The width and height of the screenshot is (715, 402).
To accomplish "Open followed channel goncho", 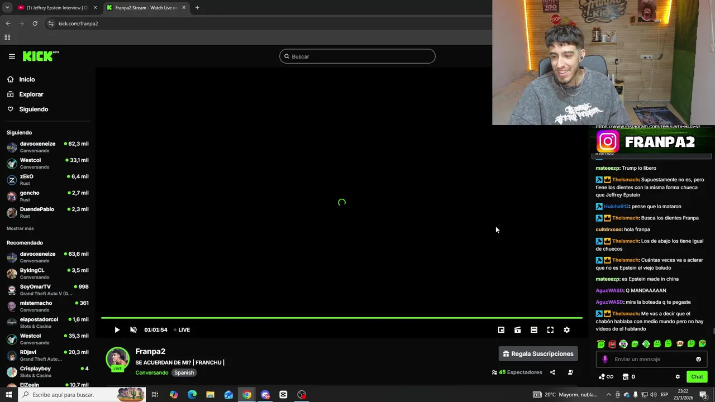I will (47, 196).
